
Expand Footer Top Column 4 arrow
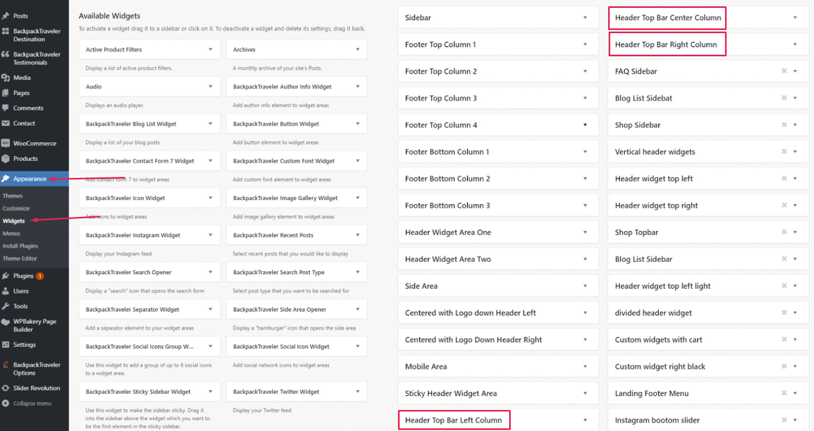pos(585,125)
